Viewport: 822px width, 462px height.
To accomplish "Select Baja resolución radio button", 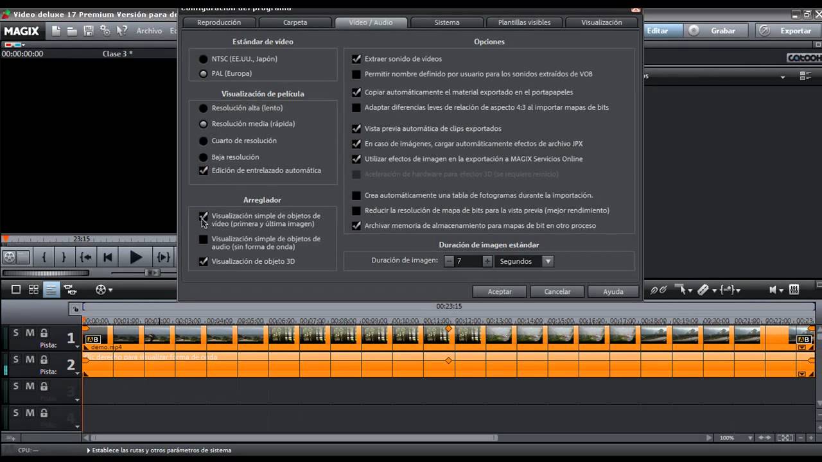I will pos(204,157).
